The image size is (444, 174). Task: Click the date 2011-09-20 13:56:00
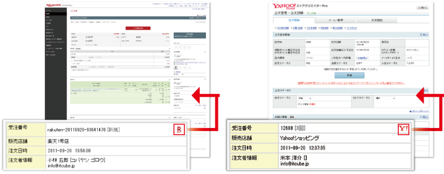point(69,151)
